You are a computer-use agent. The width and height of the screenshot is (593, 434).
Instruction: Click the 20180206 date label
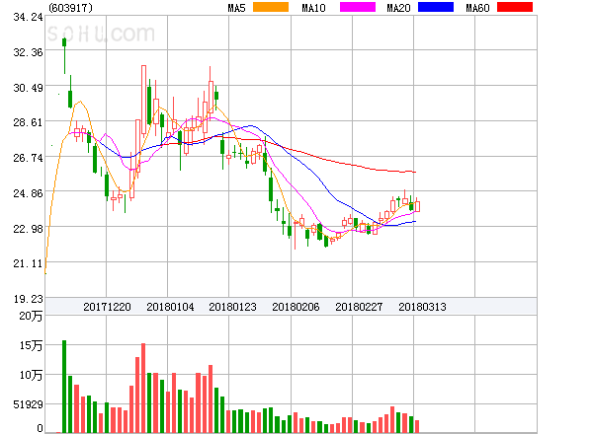pos(296,307)
